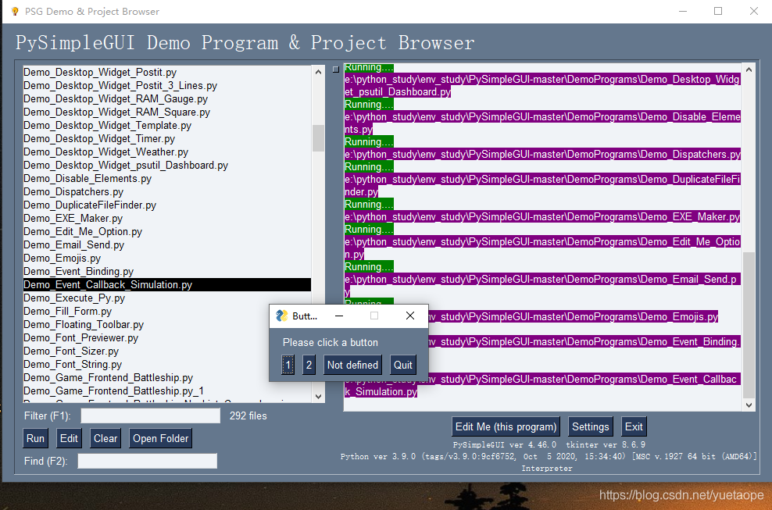Quit the button popup window
772x510 pixels.
[x=402, y=365]
